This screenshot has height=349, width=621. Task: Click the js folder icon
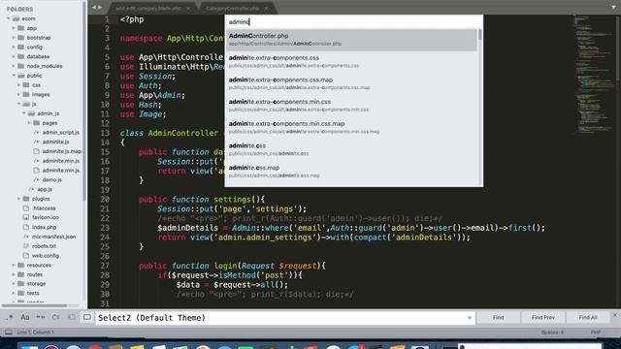[x=26, y=104]
